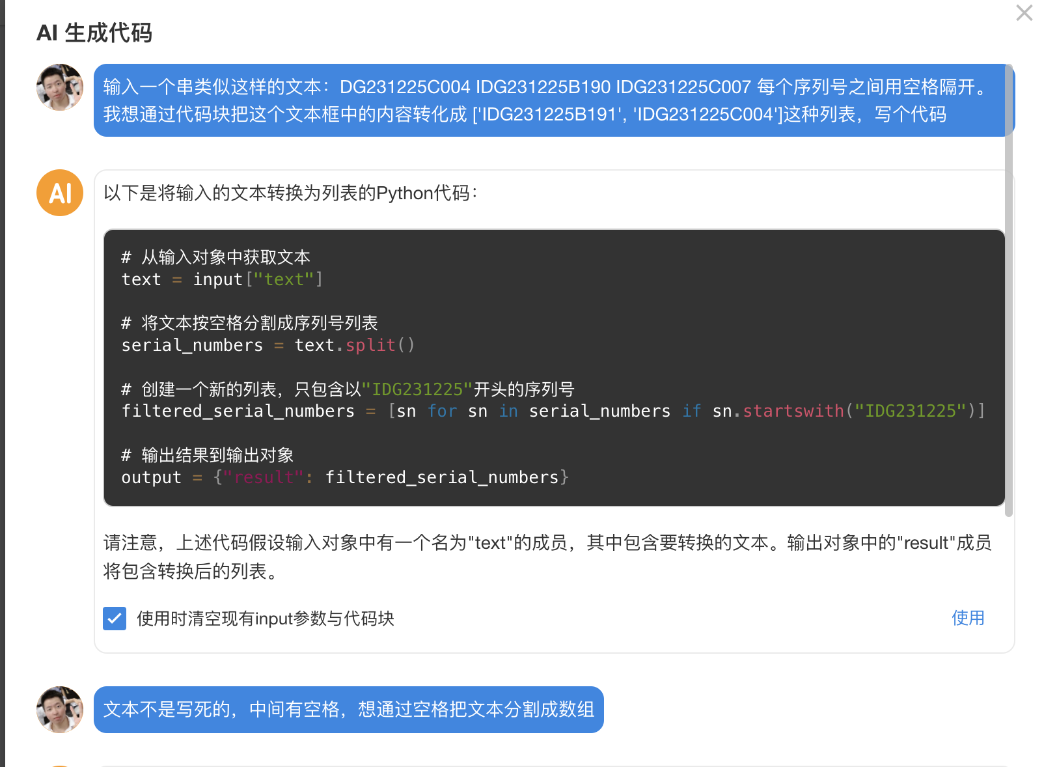Screen dimensions: 1044x767
Task: Click the user avatar beside the 文本不是写死的 message
Action: pyautogui.click(x=60, y=709)
